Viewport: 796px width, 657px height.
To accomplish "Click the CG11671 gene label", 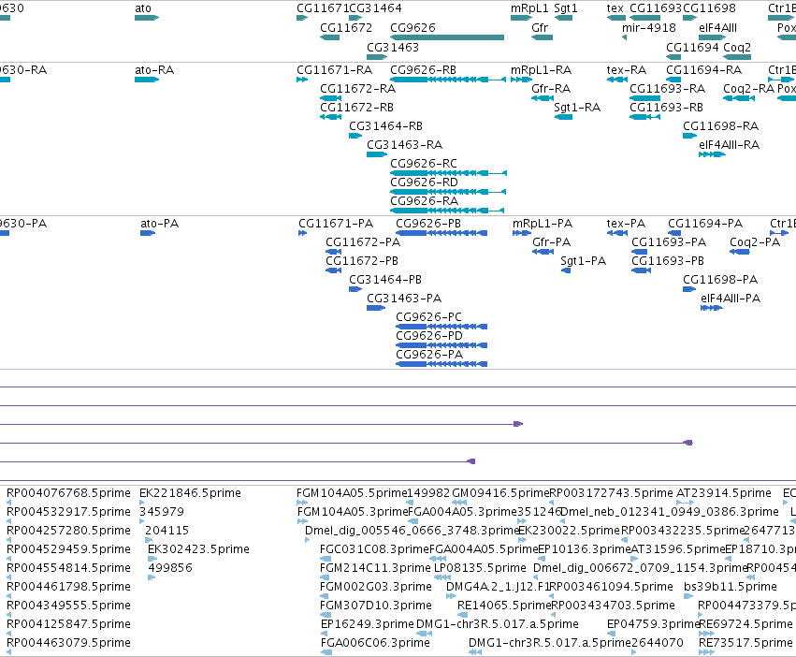I will click(x=323, y=8).
